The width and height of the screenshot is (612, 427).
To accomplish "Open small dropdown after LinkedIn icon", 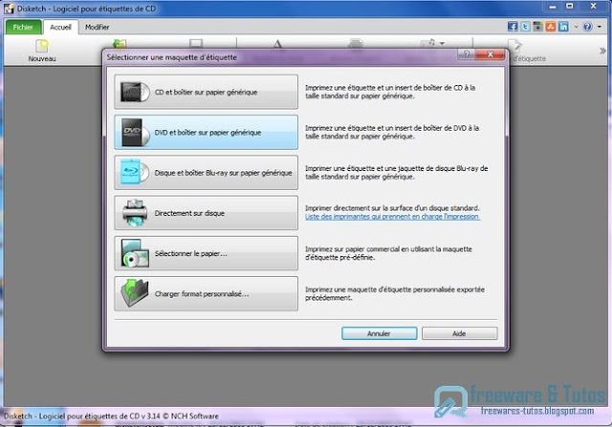I will [x=576, y=27].
